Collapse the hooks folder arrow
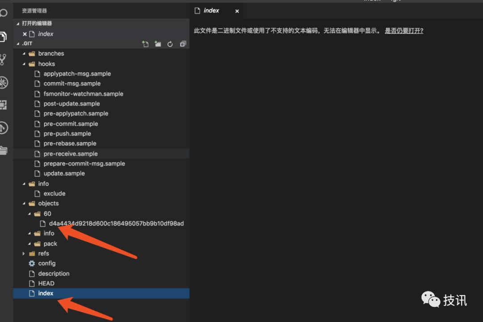 [x=24, y=64]
